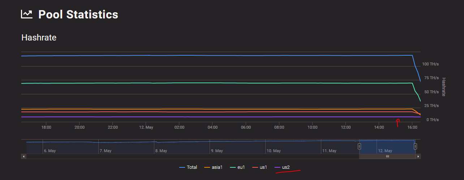Click the Pool Statistics heading

click(x=78, y=14)
